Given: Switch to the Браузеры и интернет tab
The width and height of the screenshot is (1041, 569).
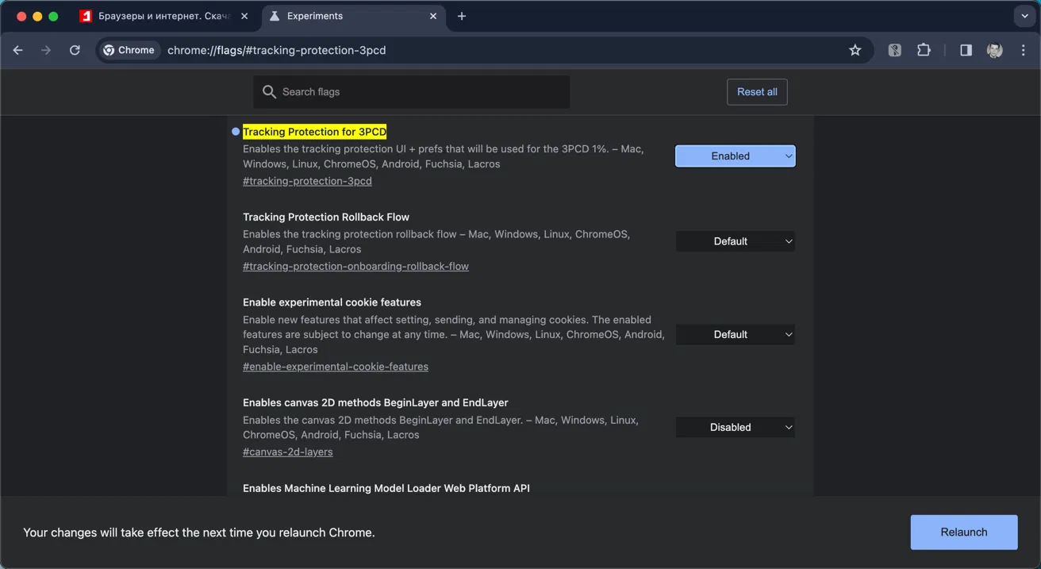Looking at the screenshot, I should tap(159, 16).
